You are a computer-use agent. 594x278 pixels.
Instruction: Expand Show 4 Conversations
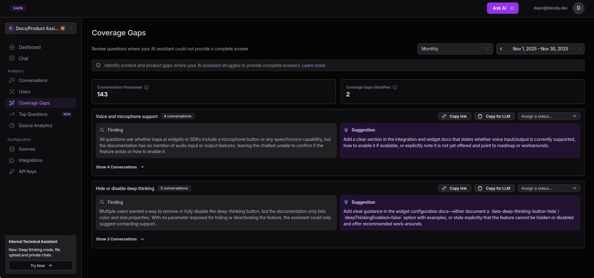click(x=120, y=167)
